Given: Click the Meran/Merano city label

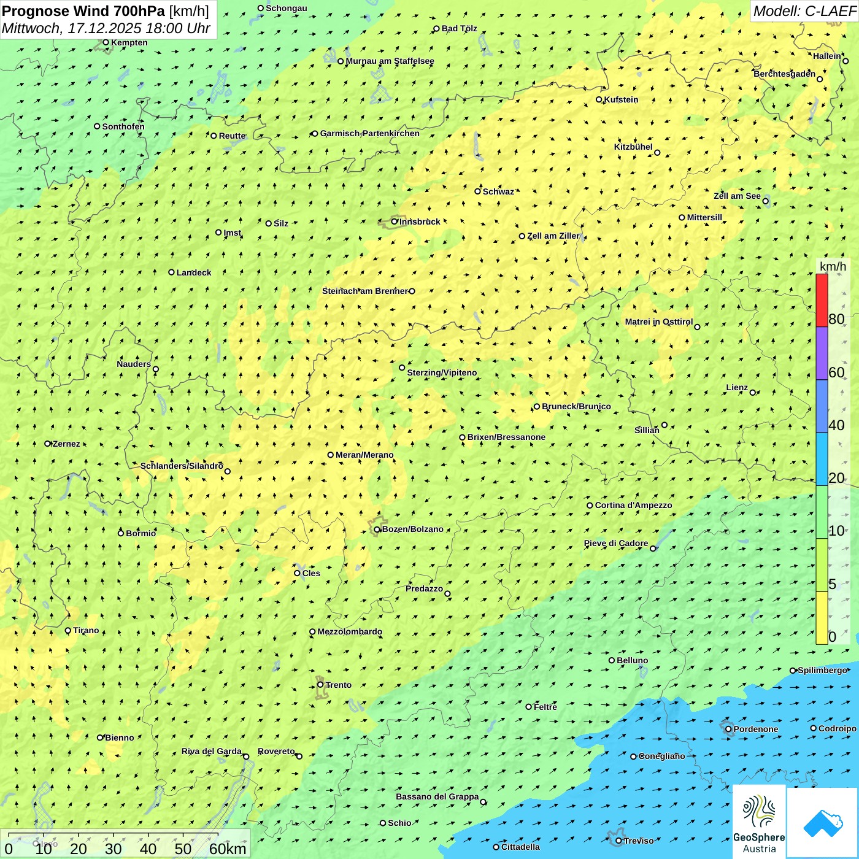Looking at the screenshot, I should (x=364, y=455).
